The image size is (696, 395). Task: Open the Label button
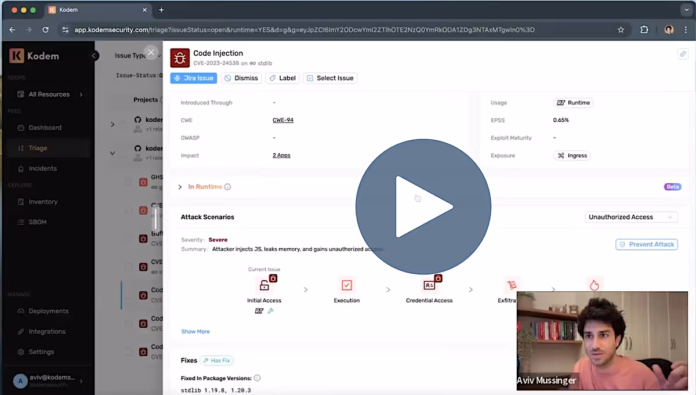(x=282, y=78)
